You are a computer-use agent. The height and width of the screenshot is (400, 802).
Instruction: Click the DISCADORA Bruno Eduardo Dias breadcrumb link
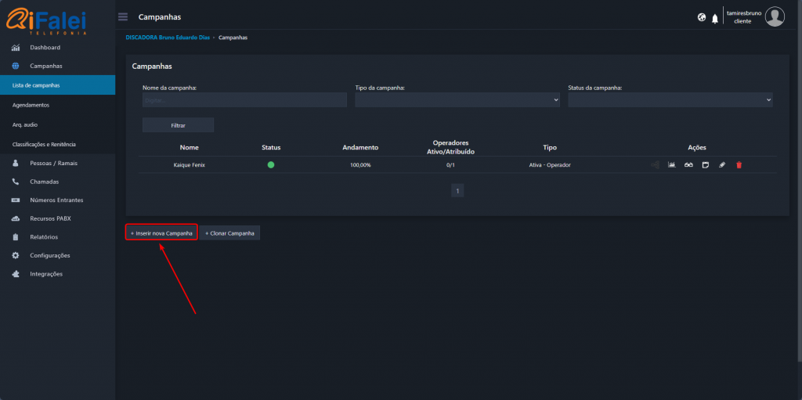(168, 38)
